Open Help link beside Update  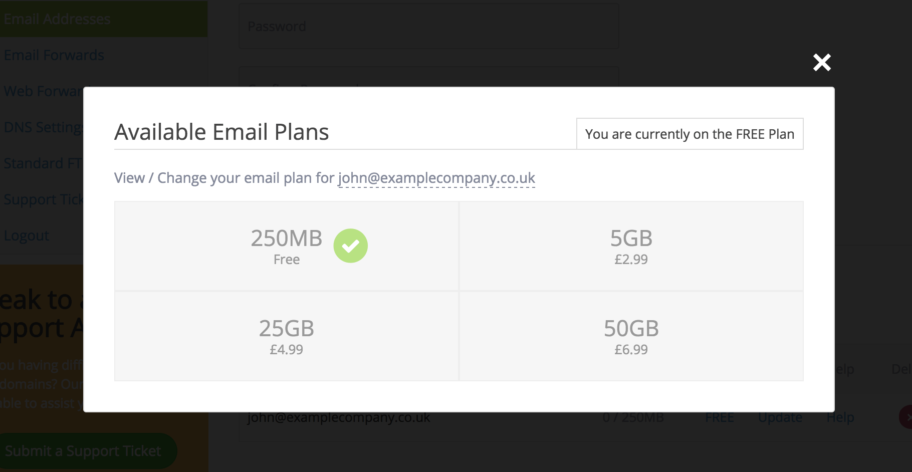[840, 417]
